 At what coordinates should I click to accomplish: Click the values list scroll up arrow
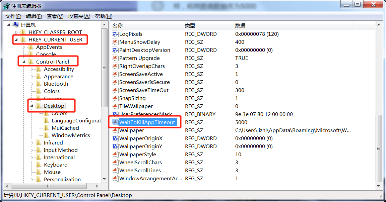tap(379, 25)
